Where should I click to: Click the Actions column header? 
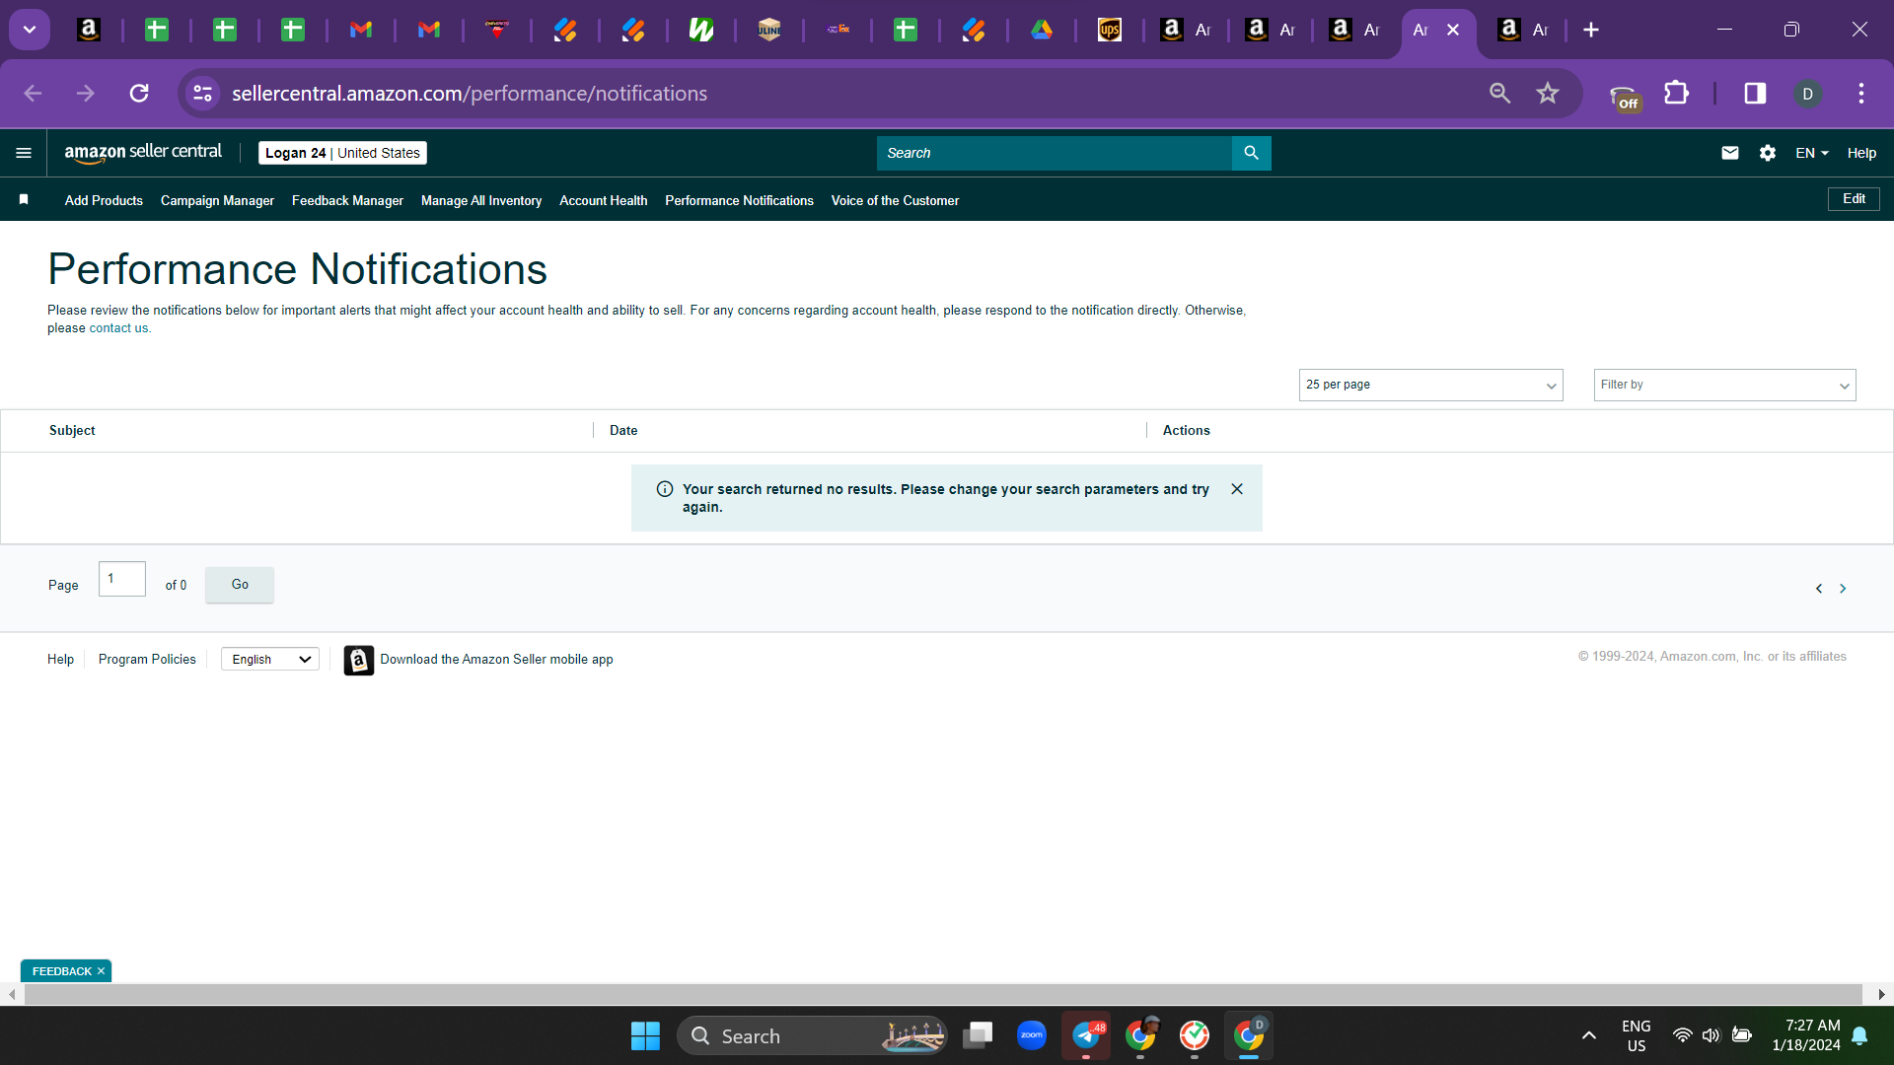click(1186, 431)
